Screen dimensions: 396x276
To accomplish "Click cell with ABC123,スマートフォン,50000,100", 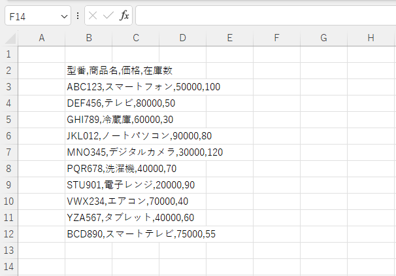I will pos(89,87).
